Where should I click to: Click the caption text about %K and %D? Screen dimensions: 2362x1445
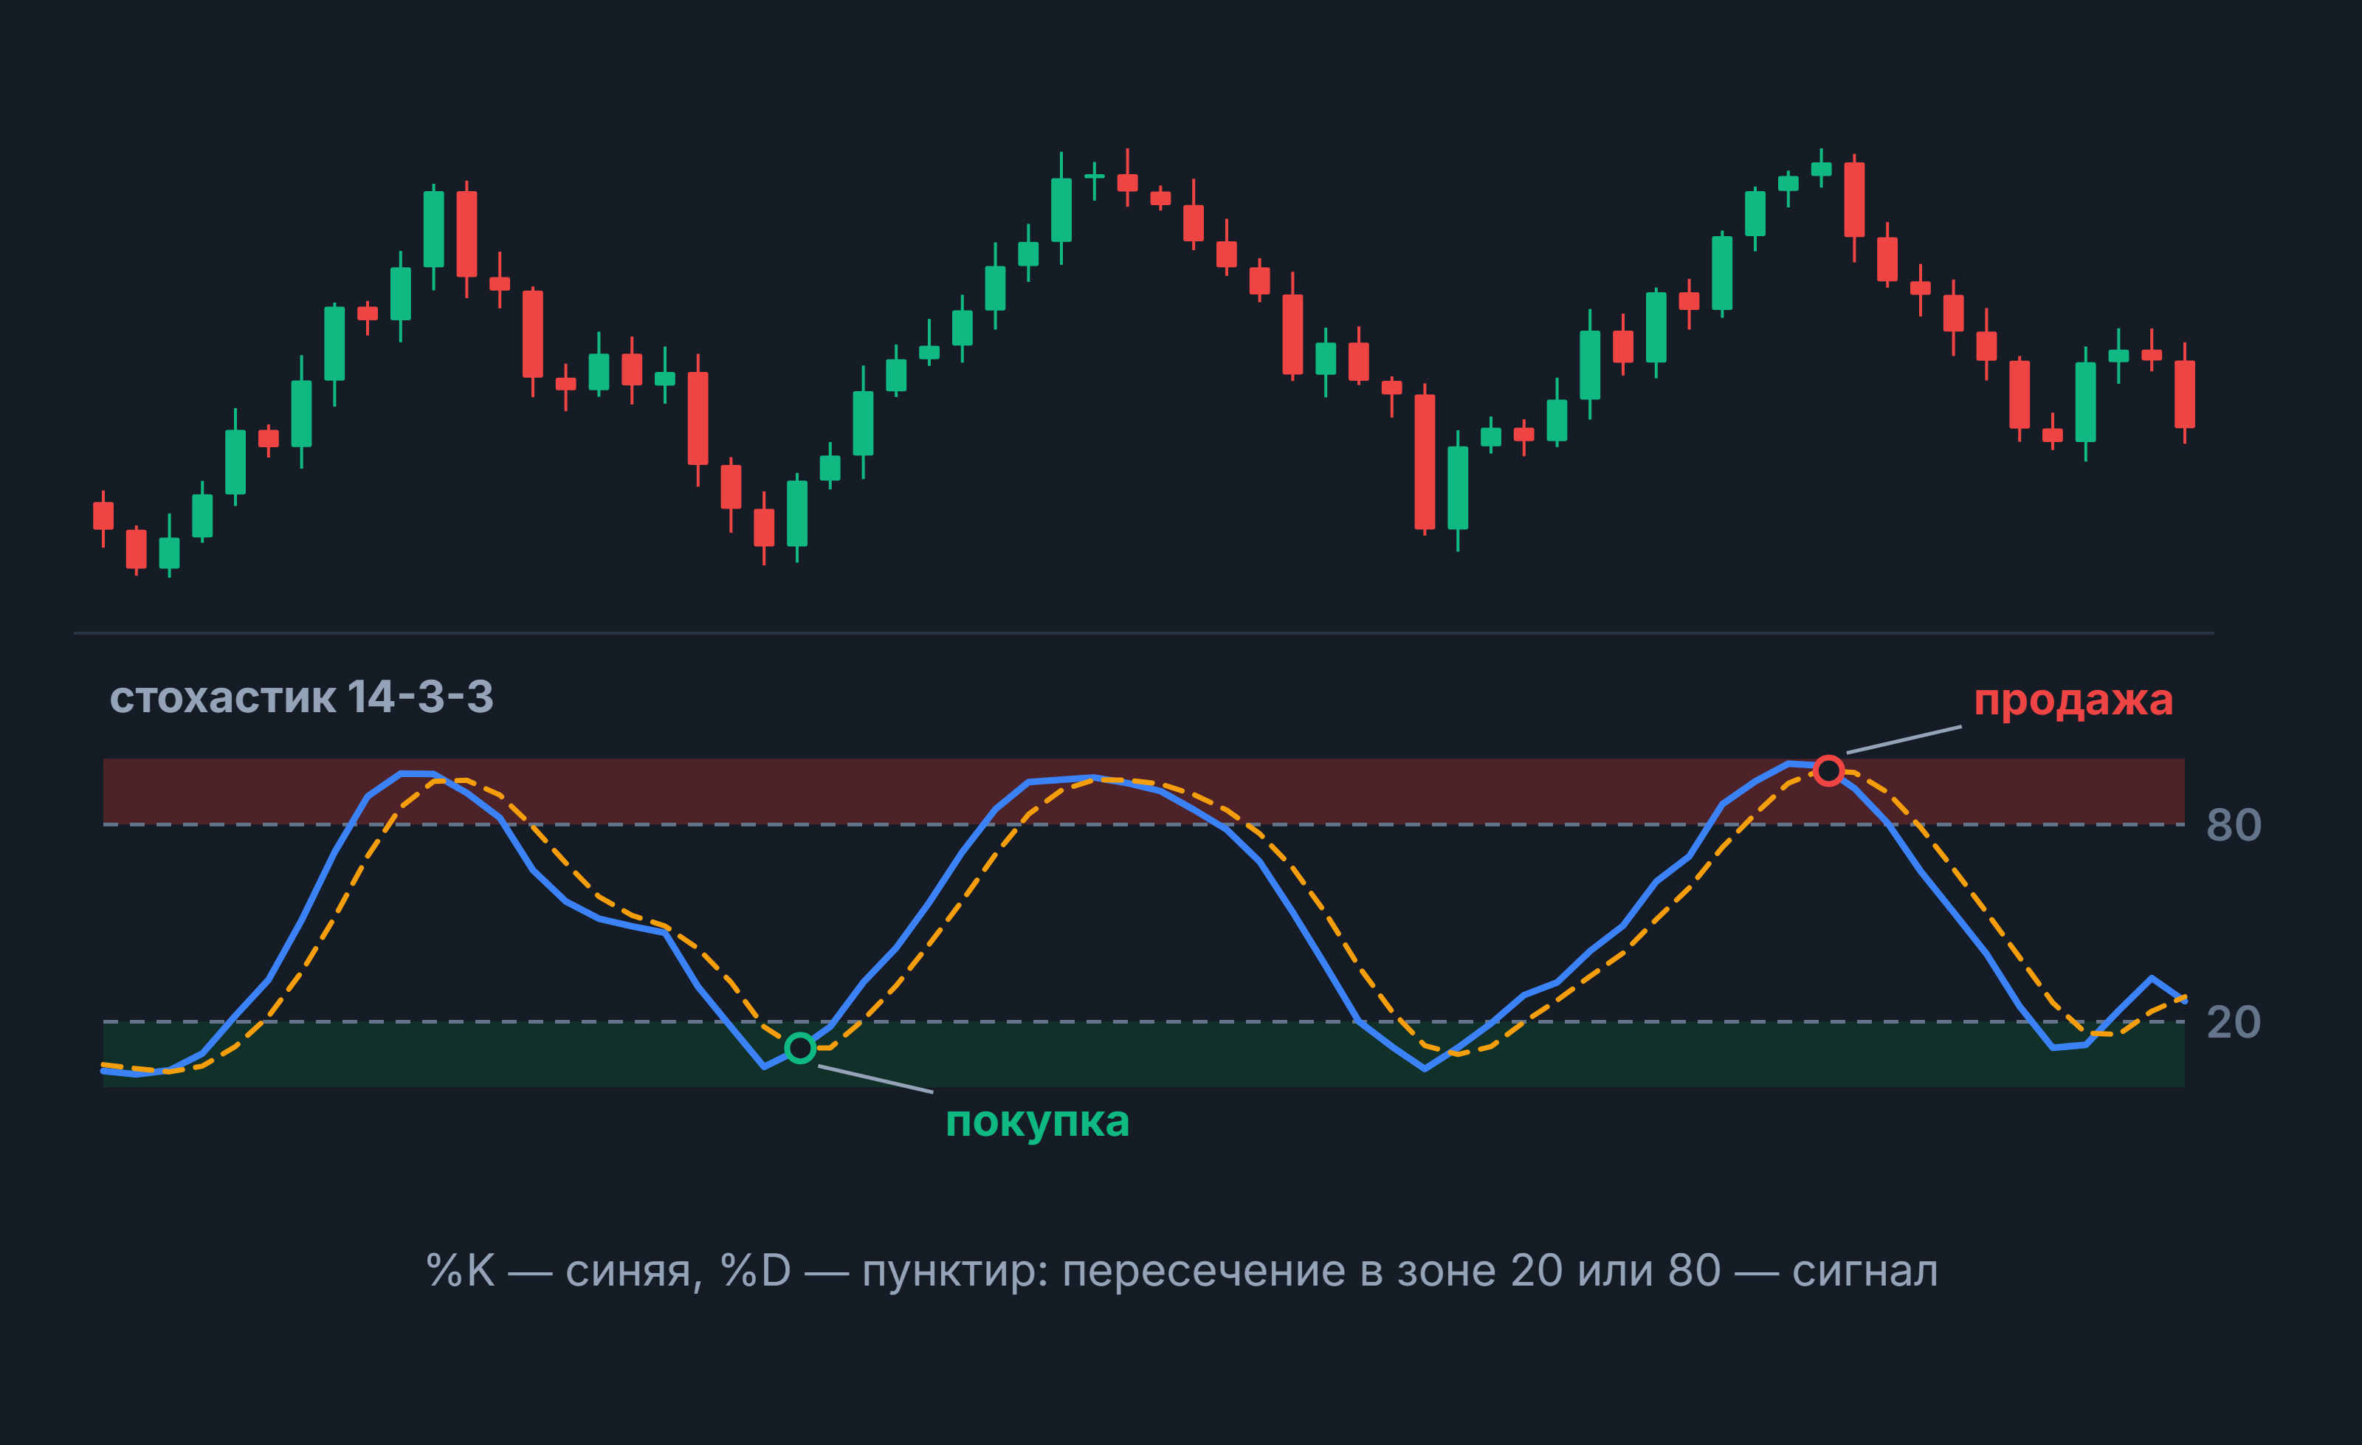1182,1272
